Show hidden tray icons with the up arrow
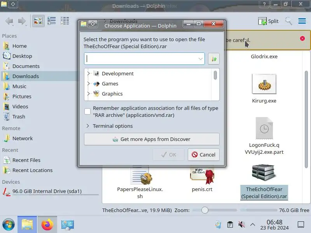 252,225
